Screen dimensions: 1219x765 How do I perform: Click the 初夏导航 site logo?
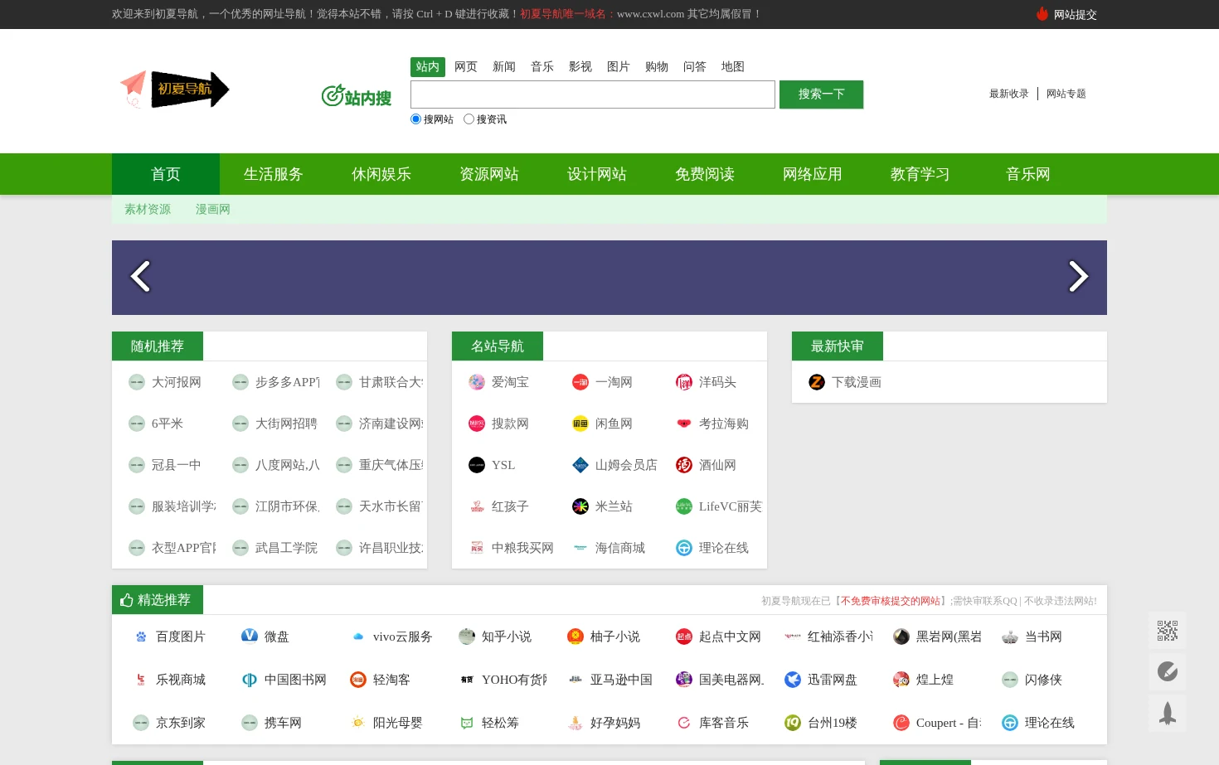[175, 90]
